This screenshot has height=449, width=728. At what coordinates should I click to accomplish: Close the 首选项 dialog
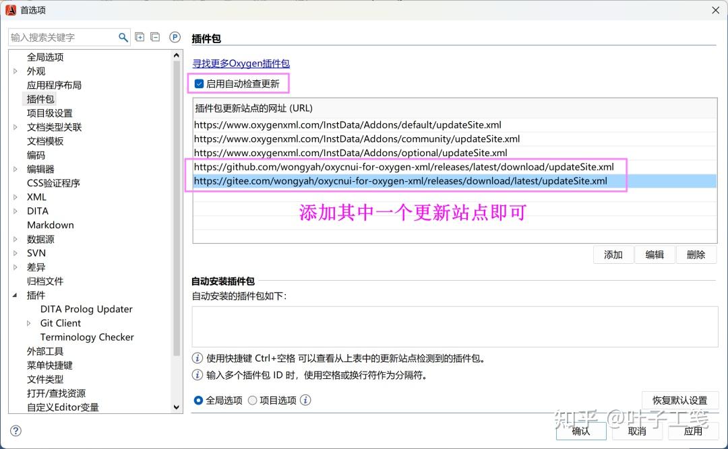[x=715, y=9]
